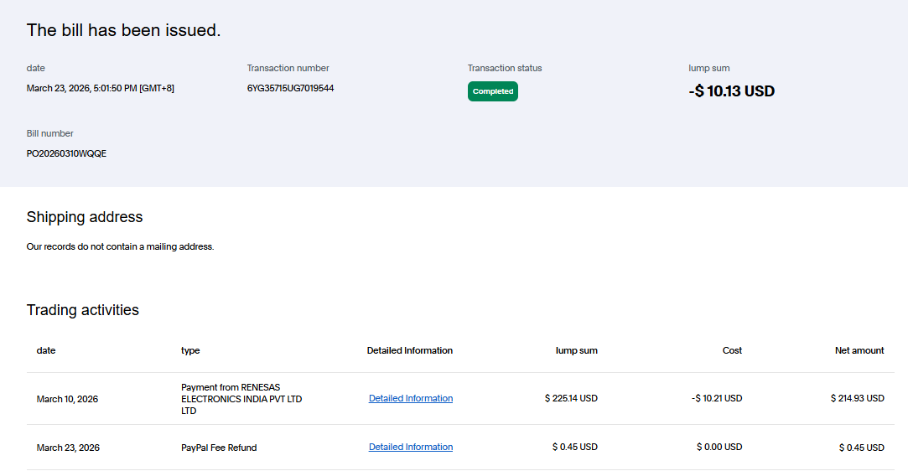Click the 'PayPal Fee Refund' type cell
Viewport: 908px width, 471px height.
[219, 448]
